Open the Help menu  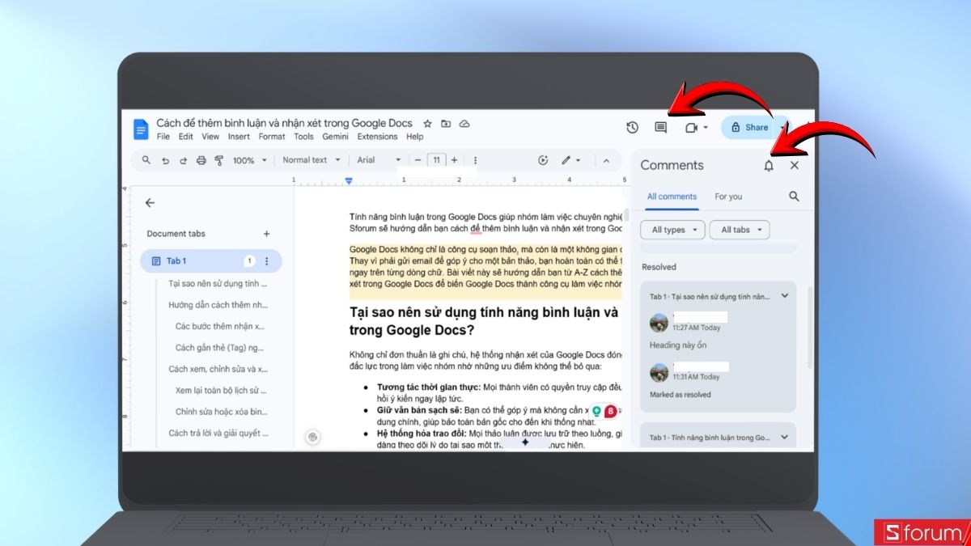(414, 137)
